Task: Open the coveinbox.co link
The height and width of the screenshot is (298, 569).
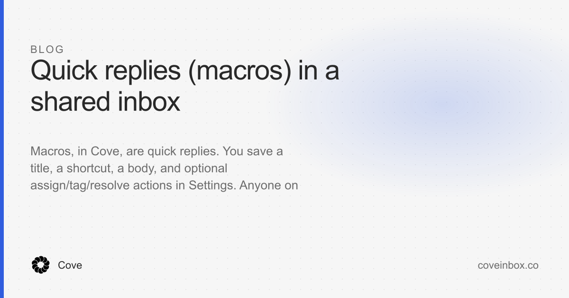Action: click(508, 265)
